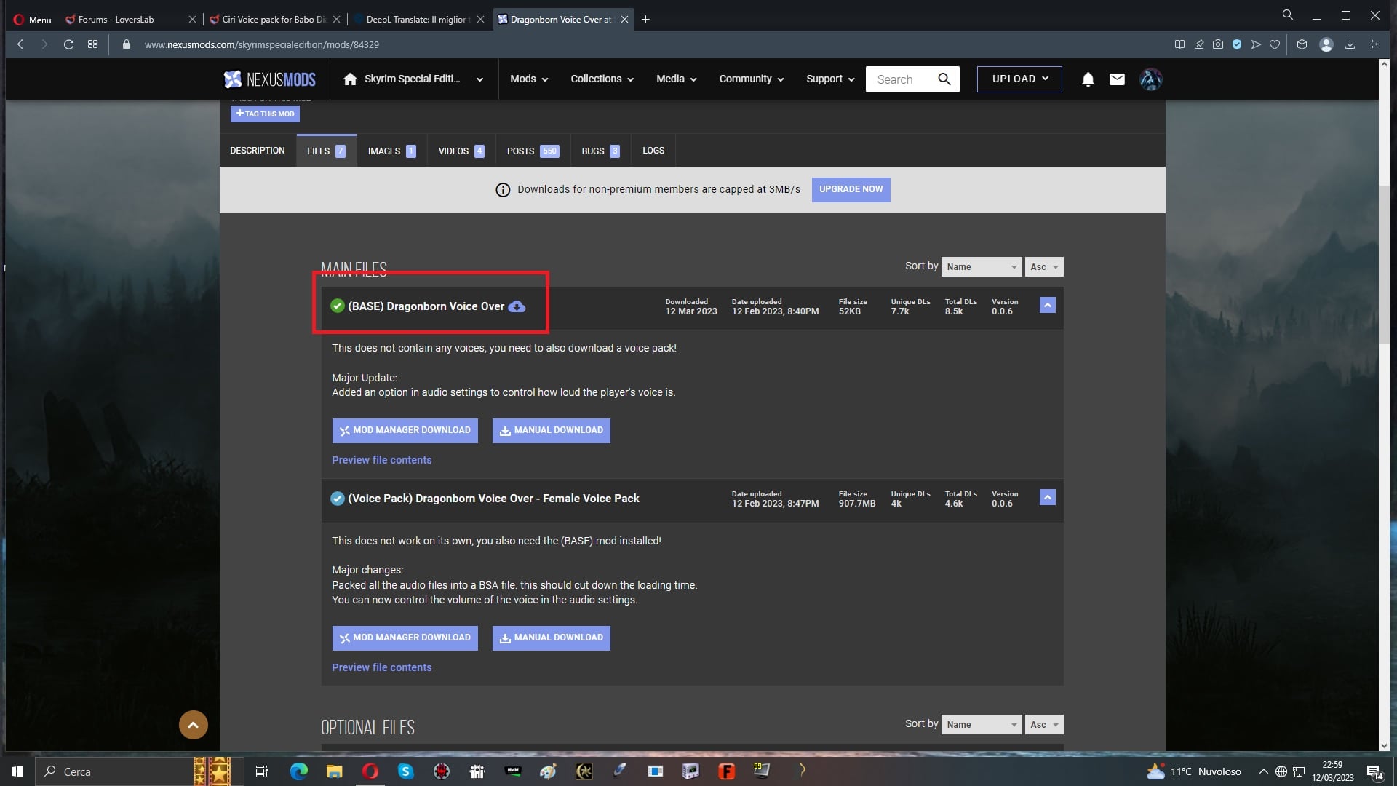This screenshot has width=1397, height=786.
Task: Click MOD MANAGER DOWNLOAD for the BASE file
Action: click(x=405, y=431)
